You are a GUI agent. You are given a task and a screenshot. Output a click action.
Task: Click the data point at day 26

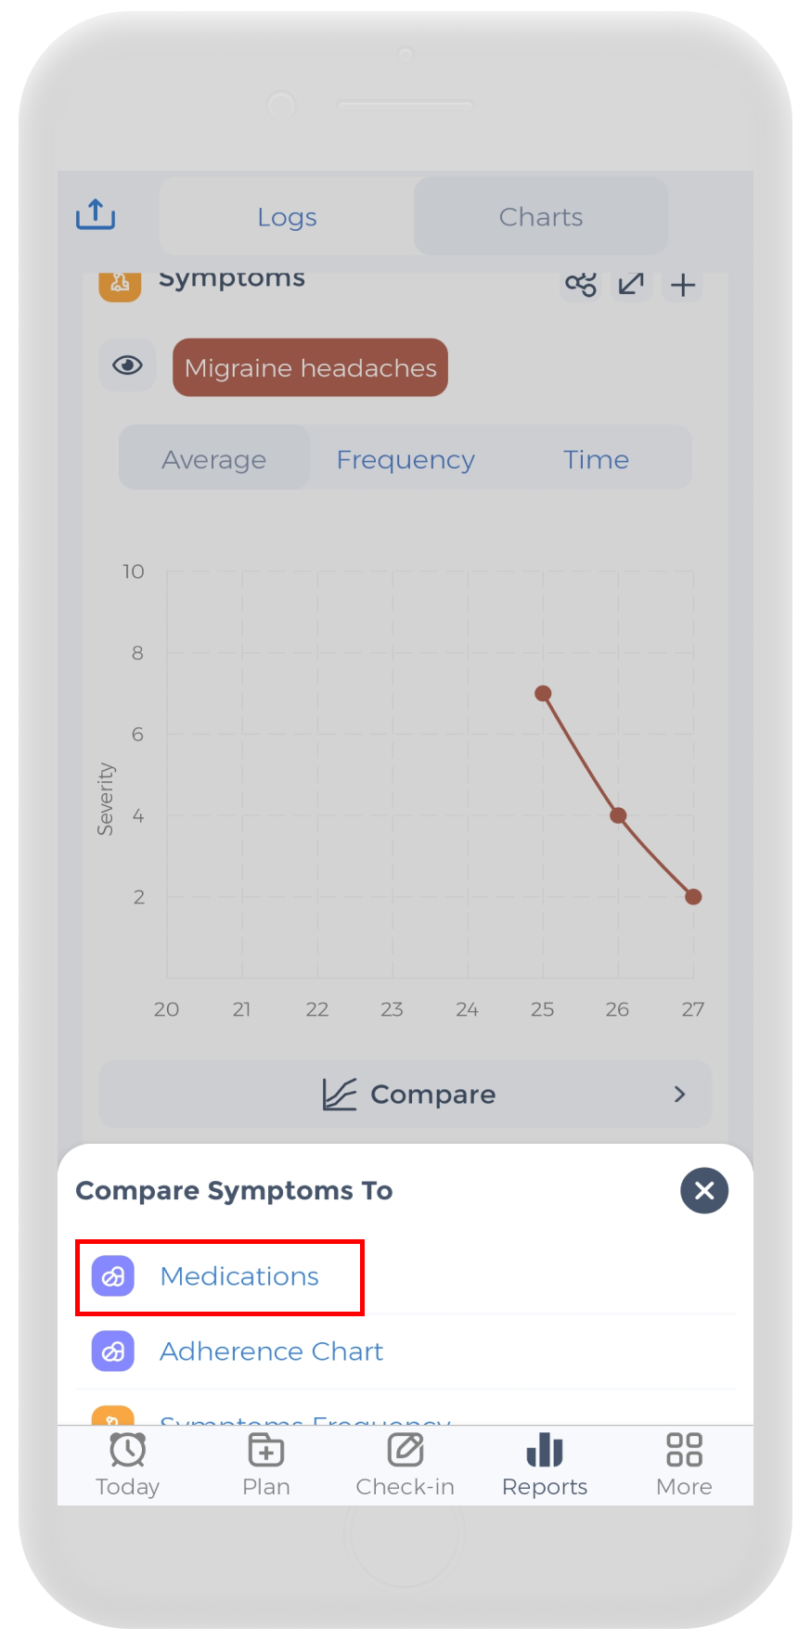[x=618, y=815]
